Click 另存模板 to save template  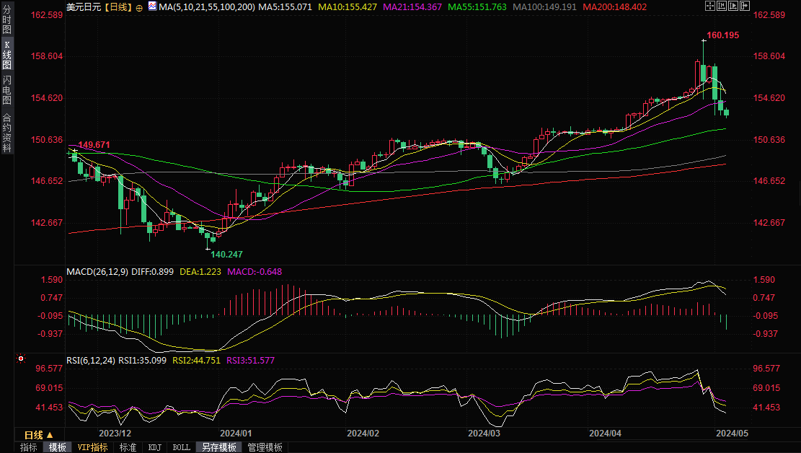(218, 447)
